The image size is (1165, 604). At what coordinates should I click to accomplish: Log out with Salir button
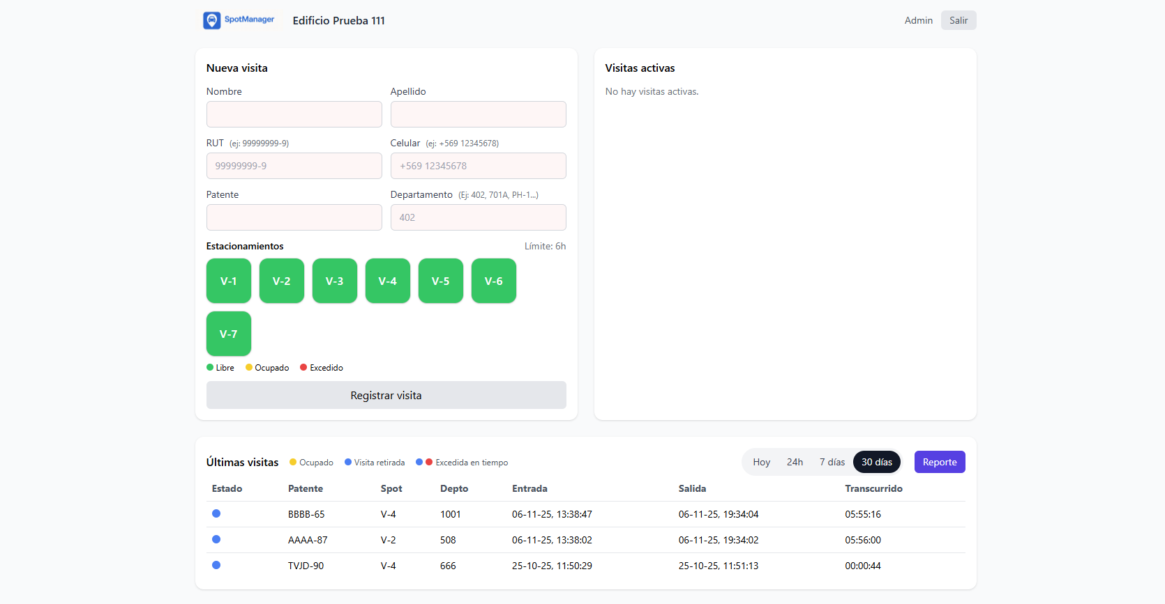tap(958, 20)
